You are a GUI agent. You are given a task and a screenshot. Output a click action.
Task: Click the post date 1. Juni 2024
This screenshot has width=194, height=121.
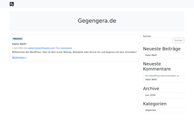point(17,48)
